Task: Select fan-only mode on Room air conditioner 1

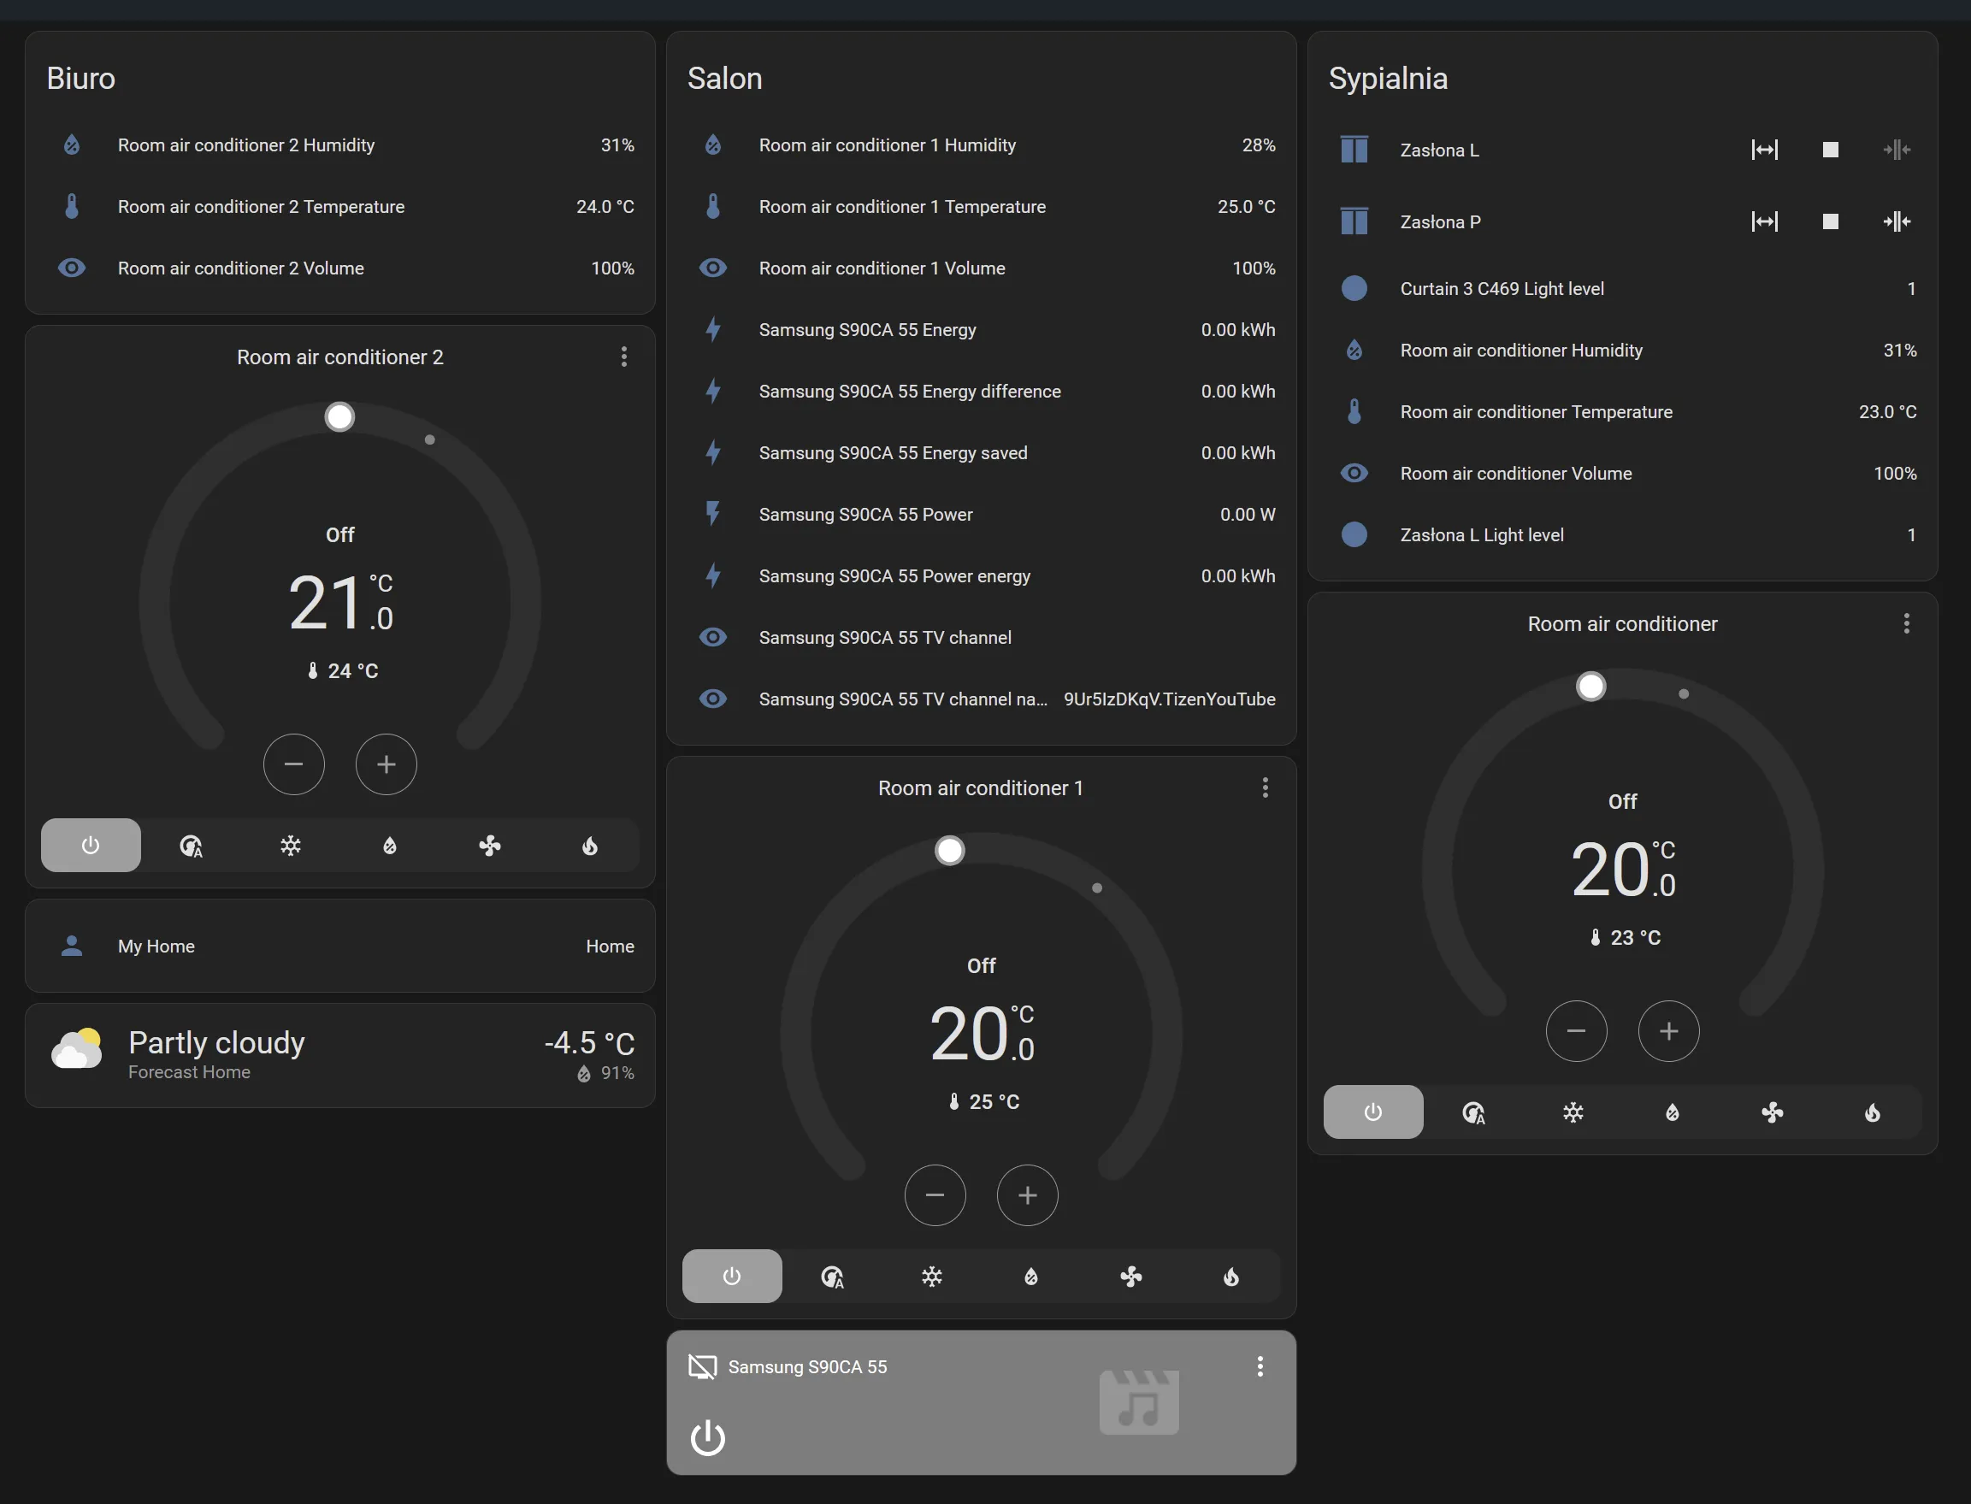Action: point(1131,1277)
